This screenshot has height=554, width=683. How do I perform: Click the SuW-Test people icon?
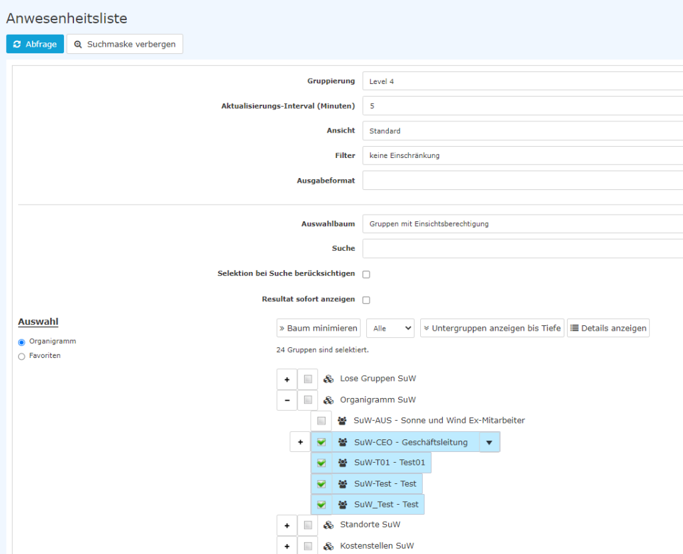(343, 484)
